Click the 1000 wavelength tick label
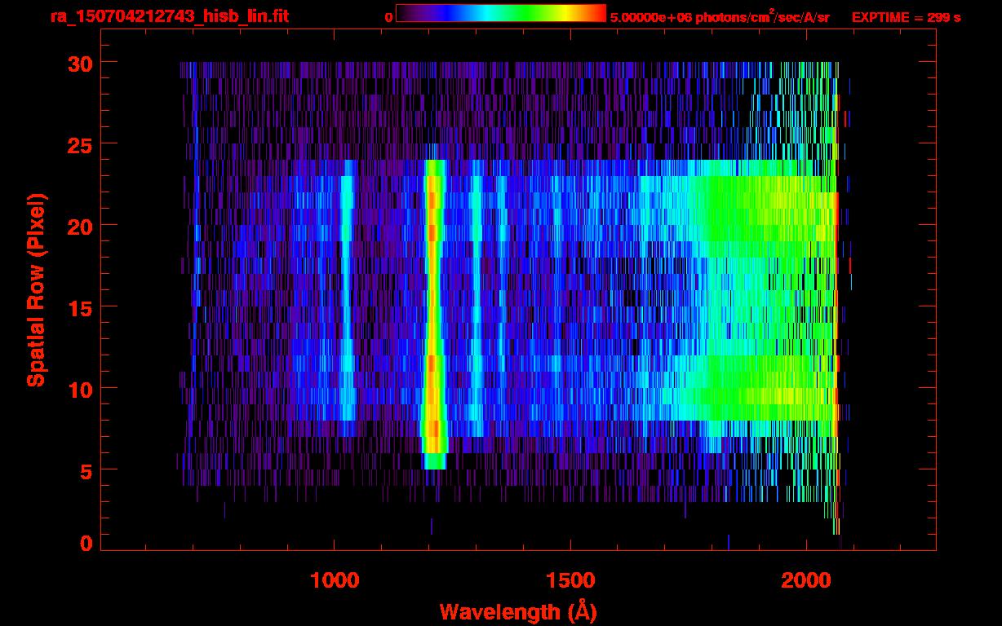1002x626 pixels. point(334,581)
